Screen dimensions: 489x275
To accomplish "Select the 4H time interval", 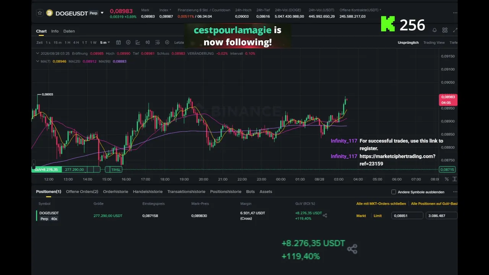I will point(76,42).
